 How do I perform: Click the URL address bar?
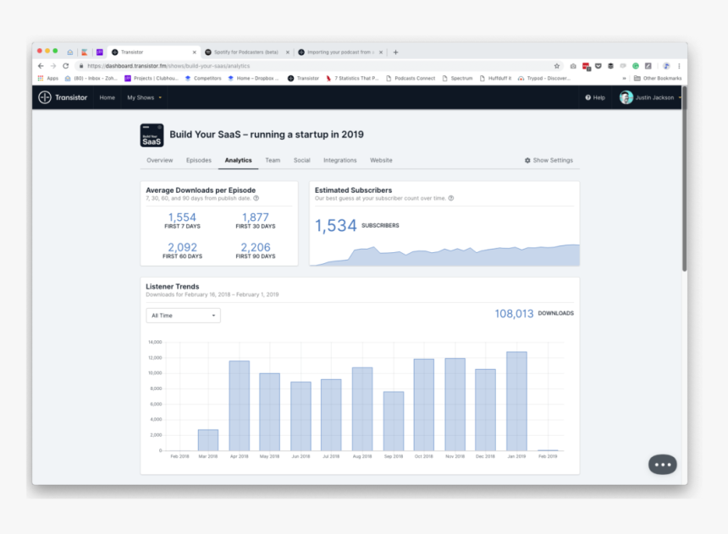(x=320, y=66)
